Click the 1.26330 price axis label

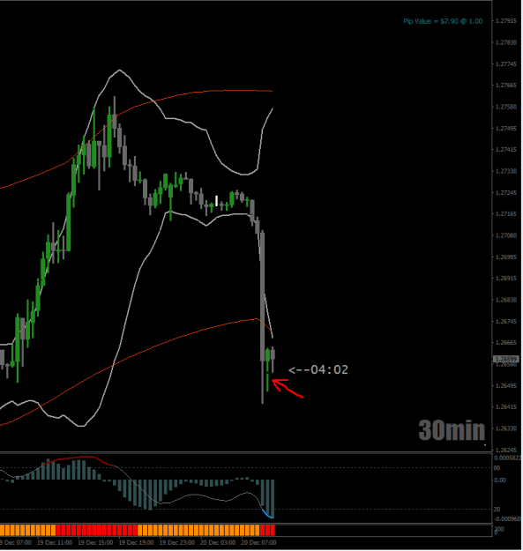(x=506, y=428)
